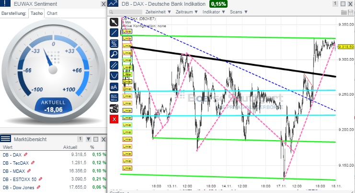Image resolution: width=355 pixels, height=193 pixels.
Task: Click pencil icon next to DB - ESTOXX 50
Action: 40,179
